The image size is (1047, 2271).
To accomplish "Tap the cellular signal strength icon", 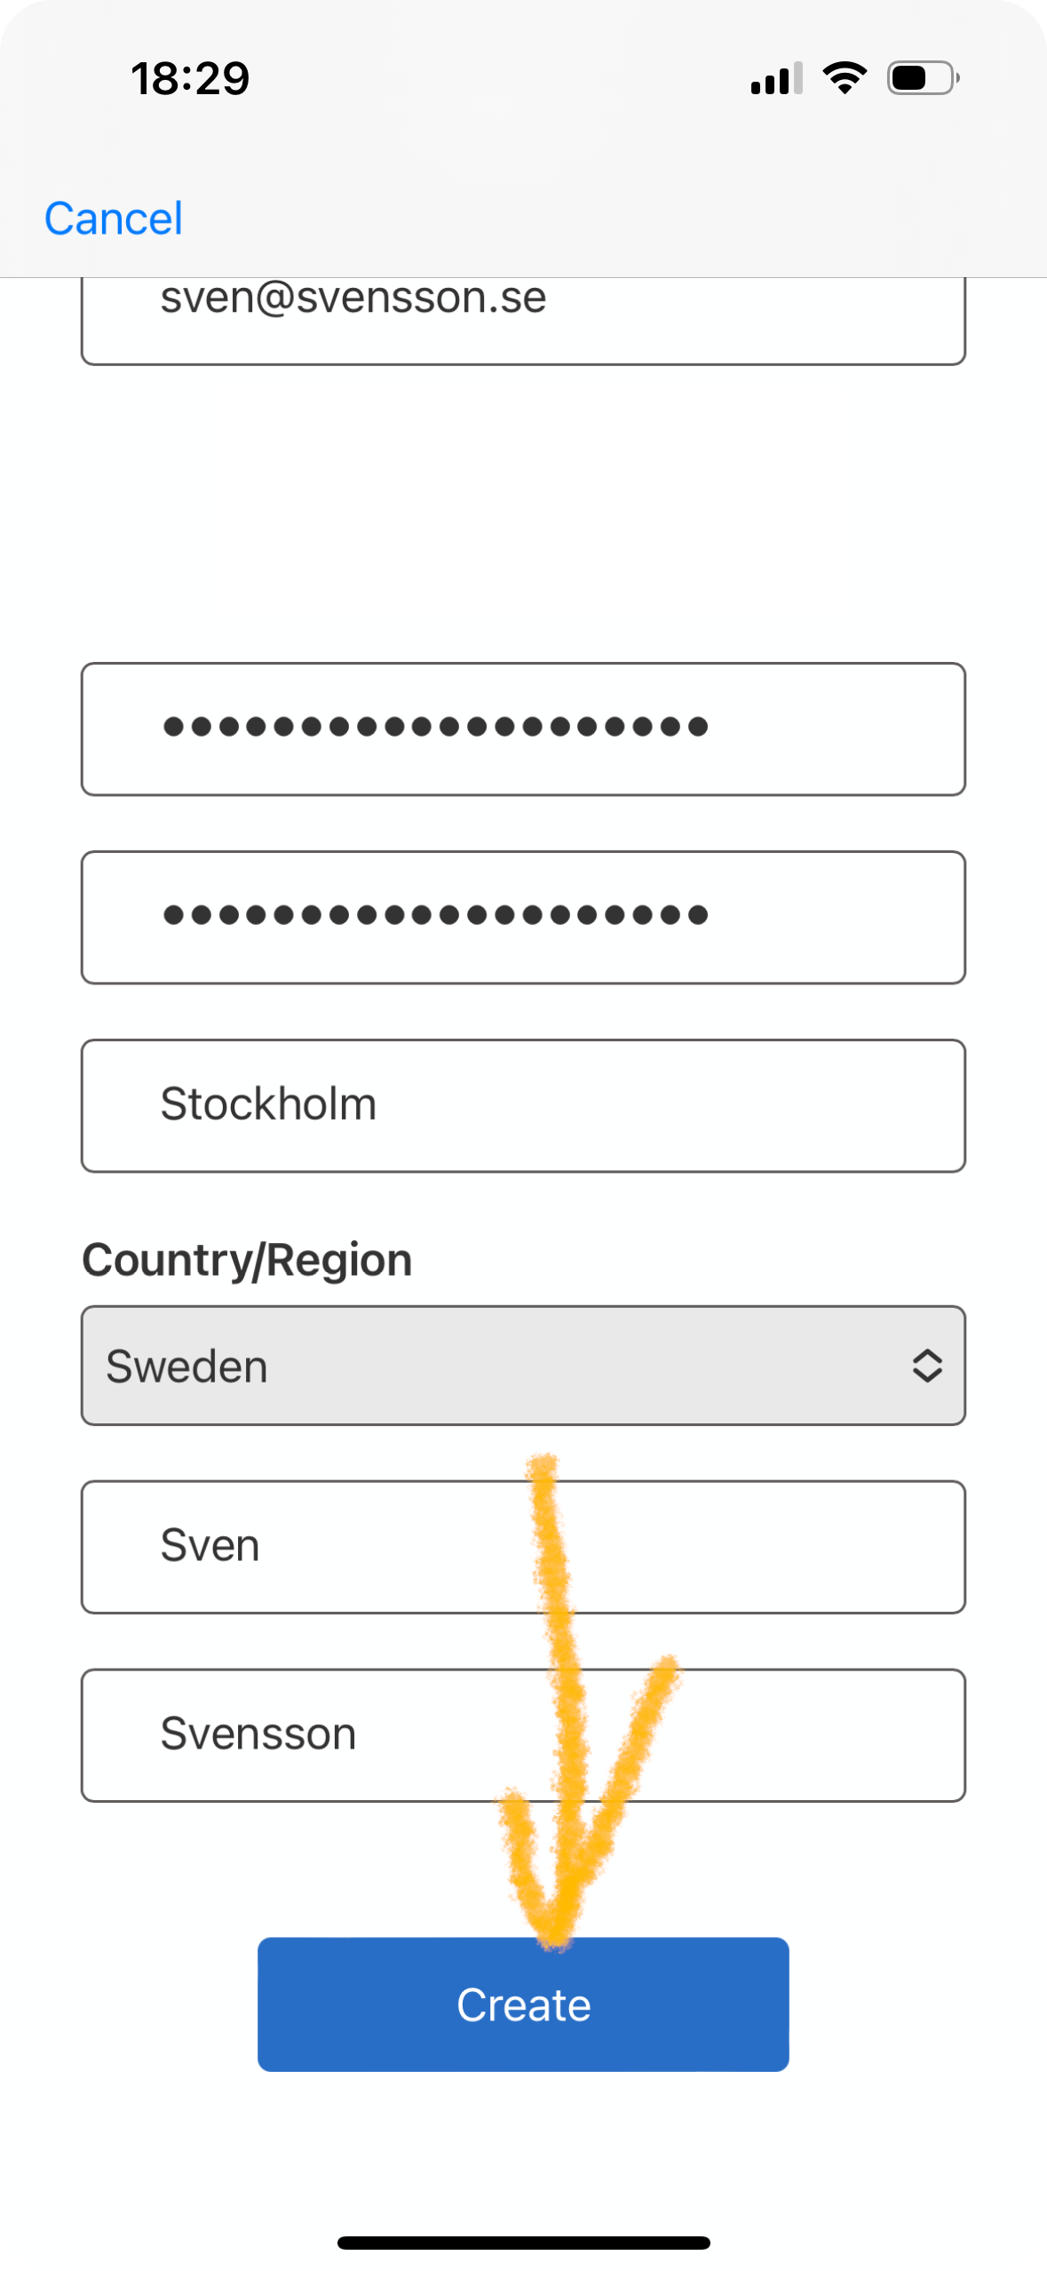I will pos(776,79).
